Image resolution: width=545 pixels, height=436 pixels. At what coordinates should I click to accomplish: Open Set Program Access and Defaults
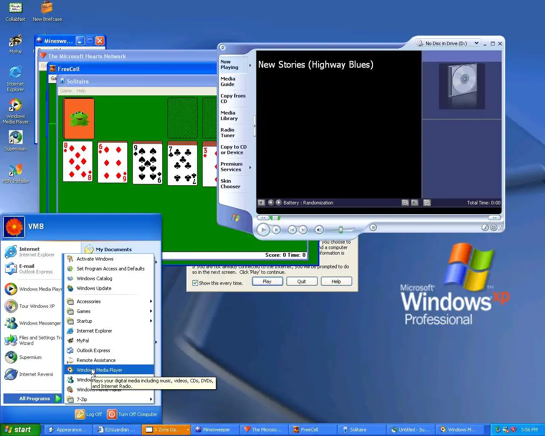tap(109, 269)
